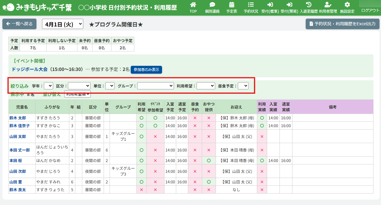Screen dimensions: 381x205
Task: Open the 昼食予定 filter dropdown
Action: 243,86
